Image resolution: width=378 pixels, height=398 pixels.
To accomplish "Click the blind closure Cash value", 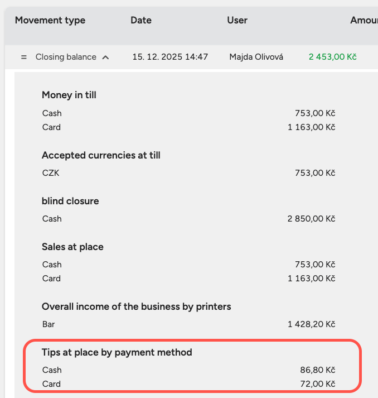I will (x=311, y=219).
